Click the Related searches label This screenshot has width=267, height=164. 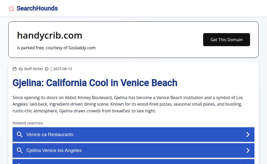pyautogui.click(x=28, y=123)
